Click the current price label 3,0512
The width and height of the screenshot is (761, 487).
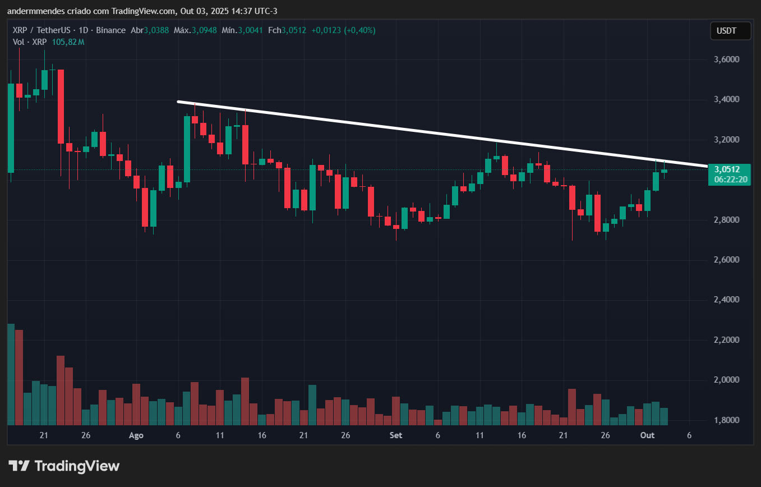(727, 169)
